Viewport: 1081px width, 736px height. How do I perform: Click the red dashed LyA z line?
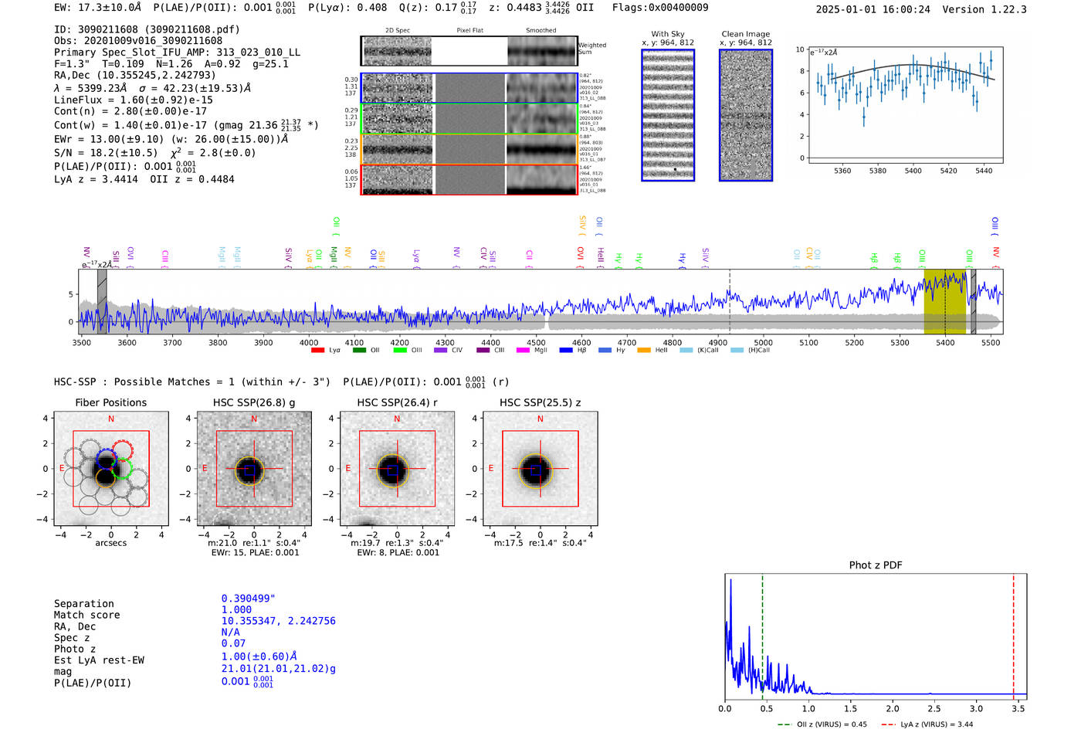[x=1014, y=635]
